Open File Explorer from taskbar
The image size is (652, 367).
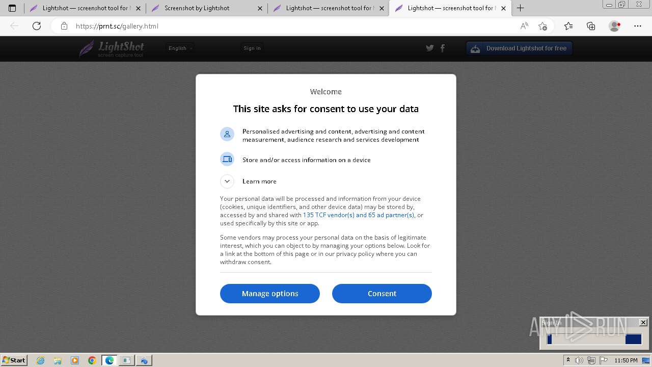coord(58,360)
